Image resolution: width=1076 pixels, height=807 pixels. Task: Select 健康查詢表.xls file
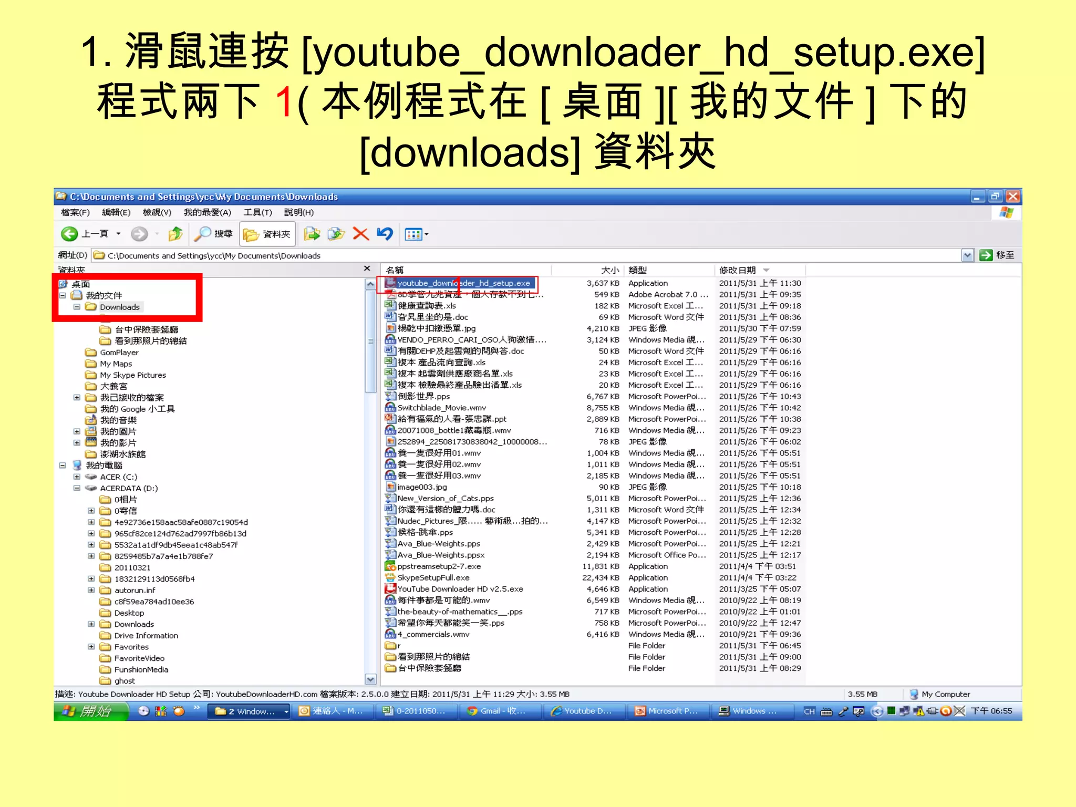(x=426, y=306)
